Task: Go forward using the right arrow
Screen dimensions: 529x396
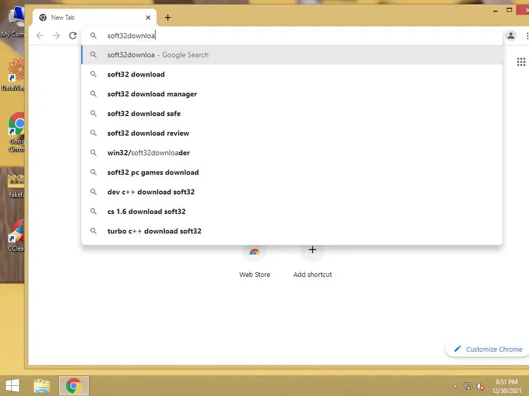Action: (x=56, y=36)
